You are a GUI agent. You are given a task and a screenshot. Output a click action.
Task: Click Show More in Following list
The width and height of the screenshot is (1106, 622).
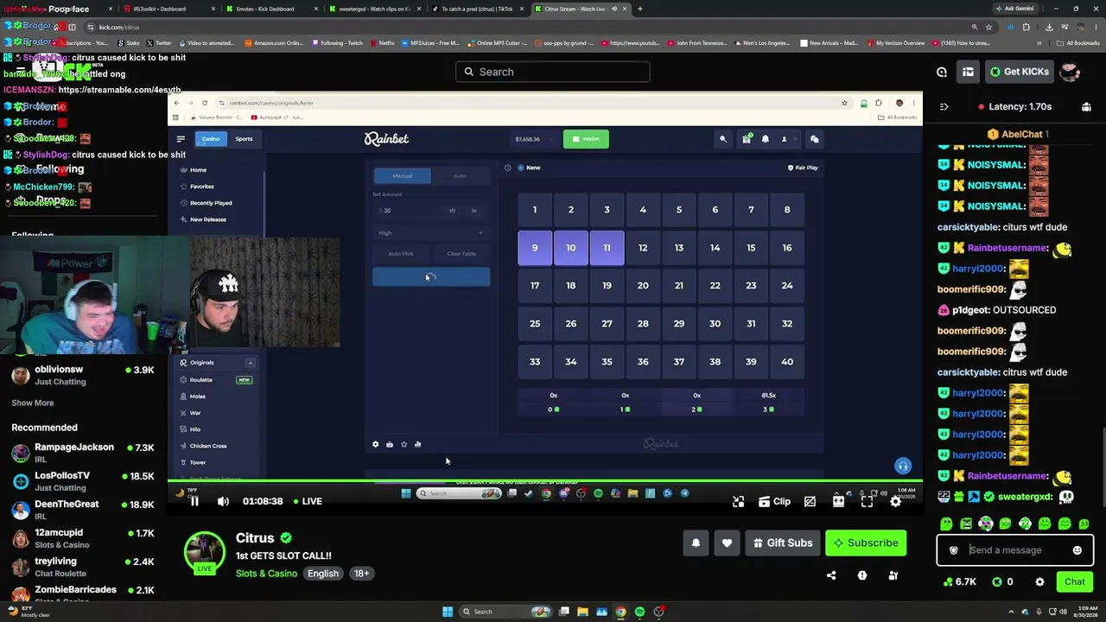point(33,403)
